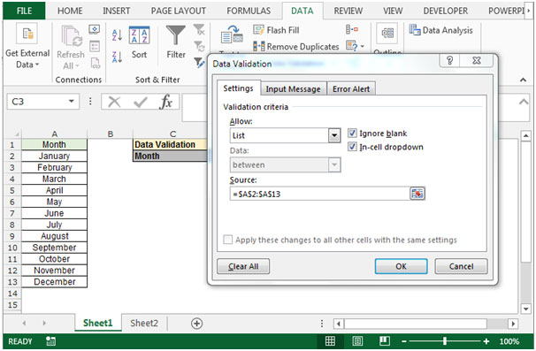Open the REVIEW ribbon tab

[348, 11]
